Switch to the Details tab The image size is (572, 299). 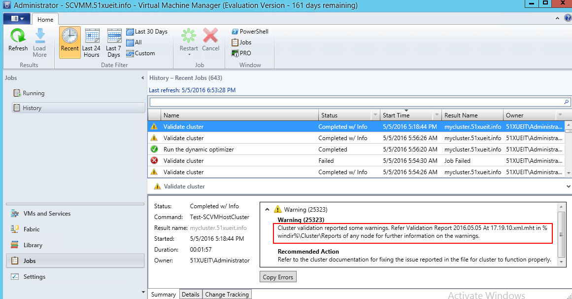(191, 294)
